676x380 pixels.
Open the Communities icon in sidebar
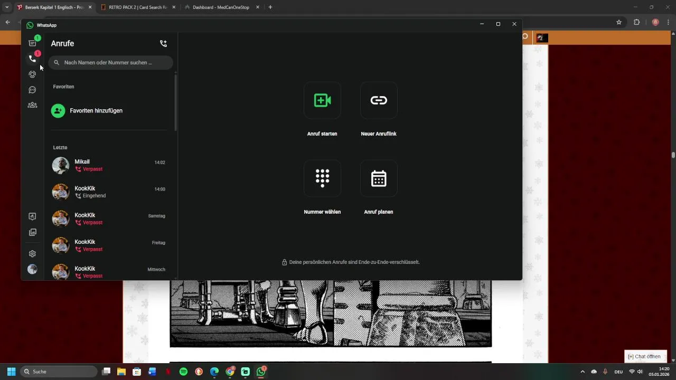pyautogui.click(x=32, y=105)
